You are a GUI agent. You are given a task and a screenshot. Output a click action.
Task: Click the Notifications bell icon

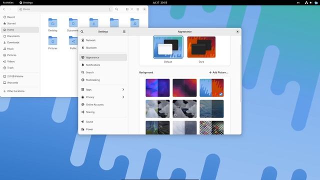pyautogui.click(x=82, y=65)
